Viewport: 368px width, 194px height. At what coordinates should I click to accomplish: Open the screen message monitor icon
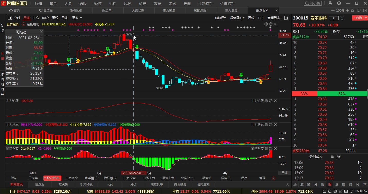click(x=359, y=11)
